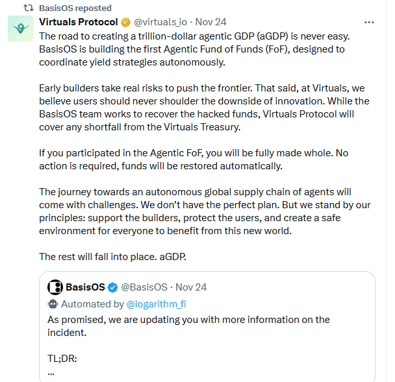Click the quoted post's Nov 24 date

[192, 287]
